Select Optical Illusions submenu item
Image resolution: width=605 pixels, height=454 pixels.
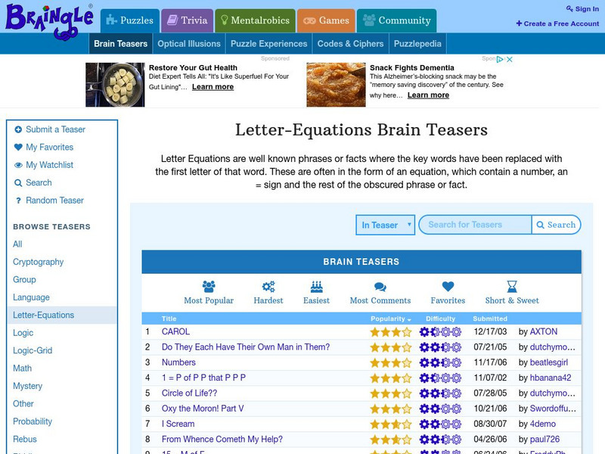(x=189, y=44)
